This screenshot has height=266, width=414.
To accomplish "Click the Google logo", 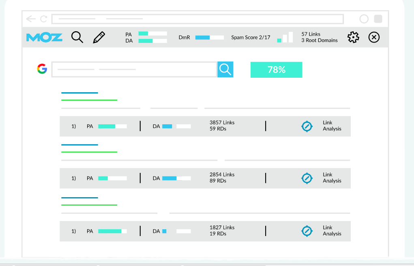I will [42, 69].
